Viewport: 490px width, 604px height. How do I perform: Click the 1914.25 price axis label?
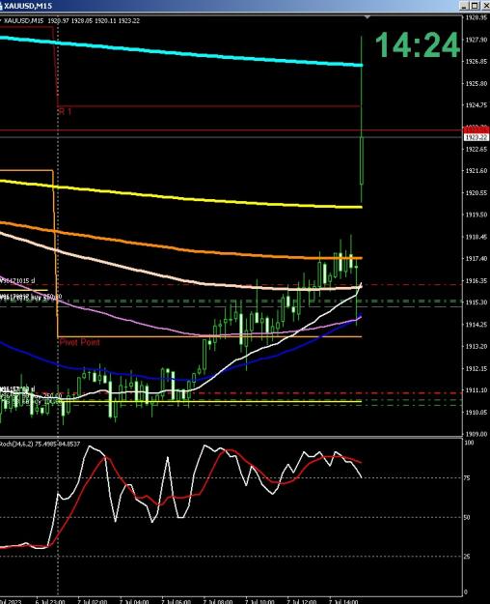pos(476,325)
